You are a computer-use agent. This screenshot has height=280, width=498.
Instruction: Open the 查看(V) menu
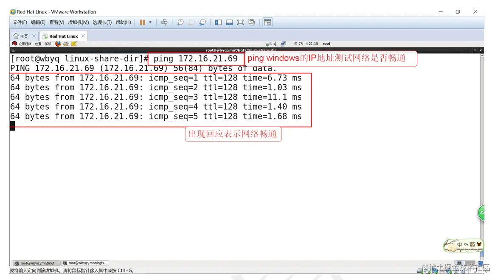(56, 22)
